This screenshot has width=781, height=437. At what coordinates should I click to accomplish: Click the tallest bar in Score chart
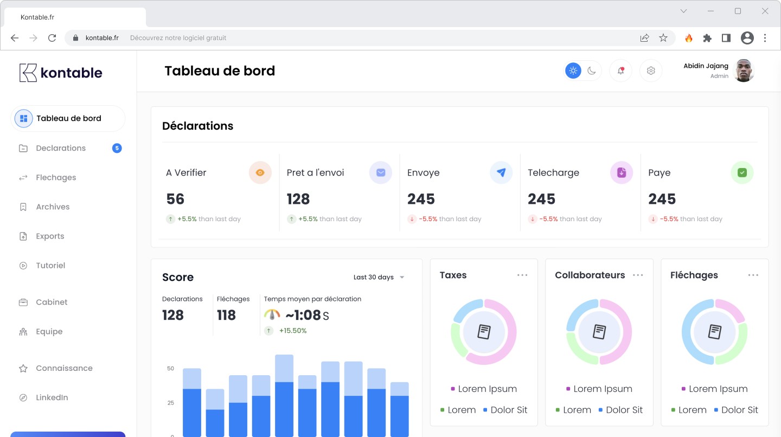pos(284,396)
